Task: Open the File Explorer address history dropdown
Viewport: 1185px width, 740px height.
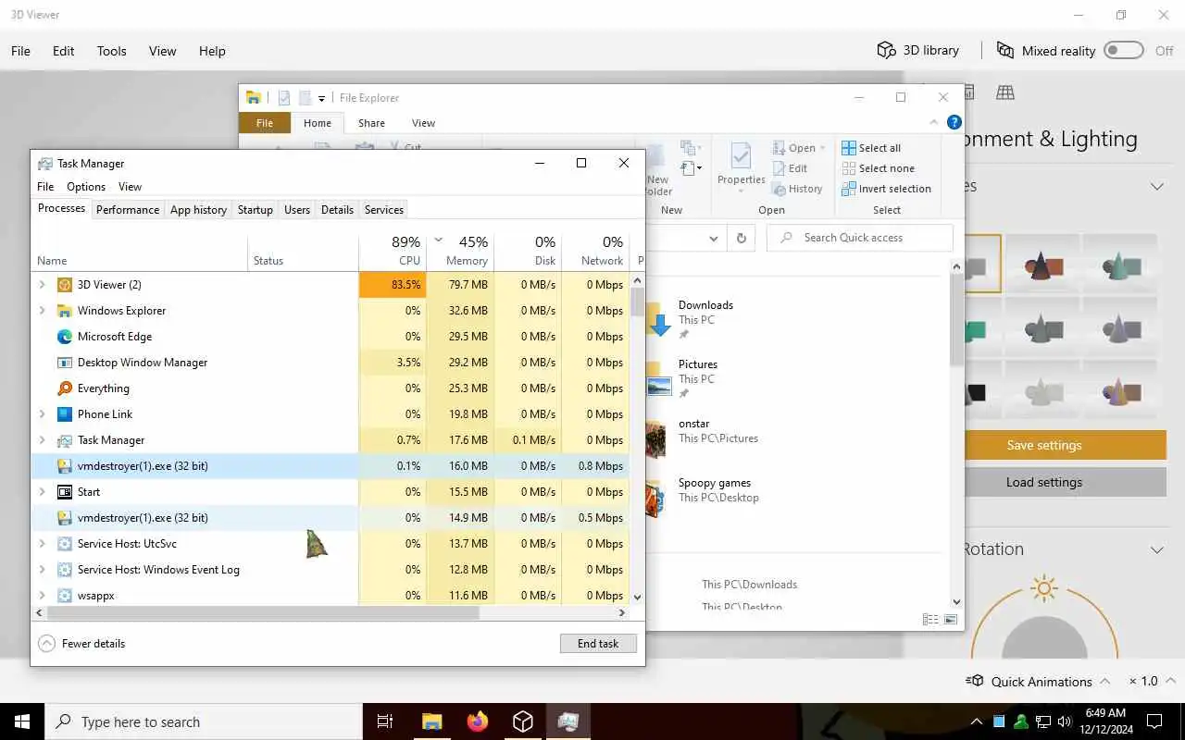Action: click(x=713, y=238)
